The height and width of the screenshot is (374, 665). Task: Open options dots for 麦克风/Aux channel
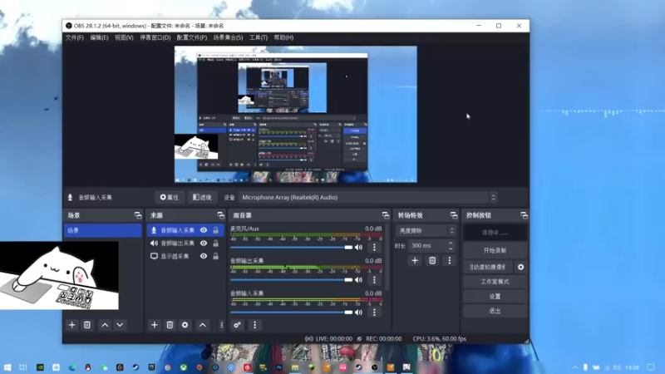[374, 247]
